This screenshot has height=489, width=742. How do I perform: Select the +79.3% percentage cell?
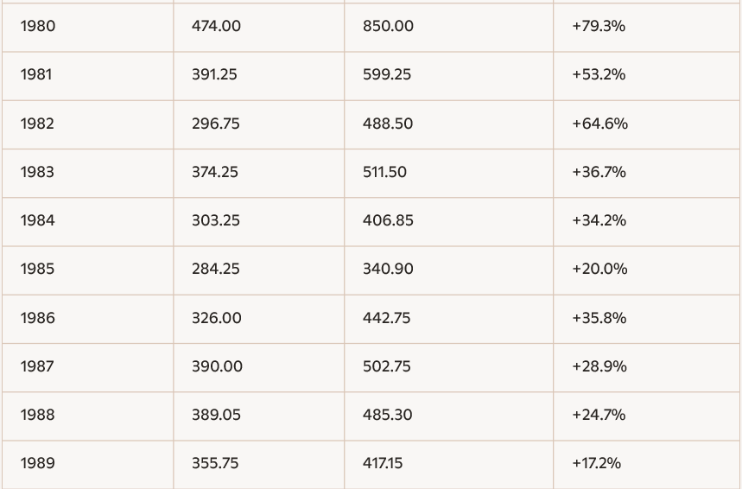(x=599, y=26)
